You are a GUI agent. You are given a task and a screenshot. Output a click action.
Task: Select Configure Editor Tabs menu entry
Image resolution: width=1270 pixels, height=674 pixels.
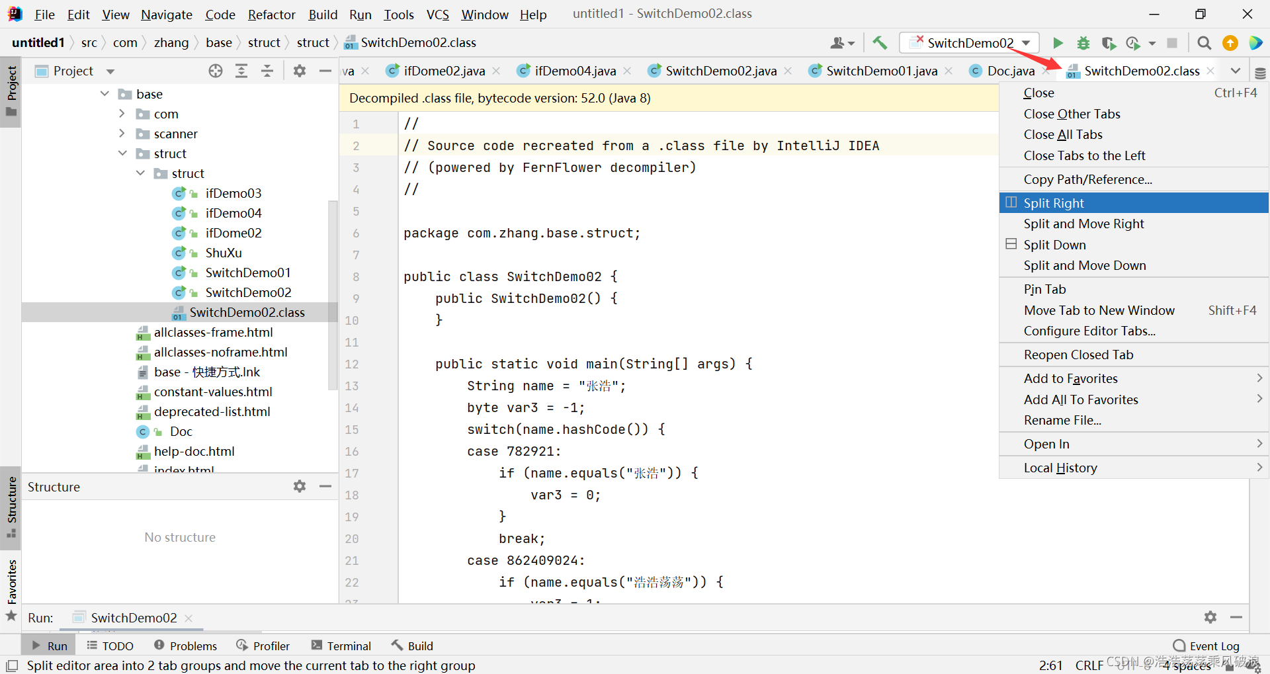click(x=1134, y=331)
